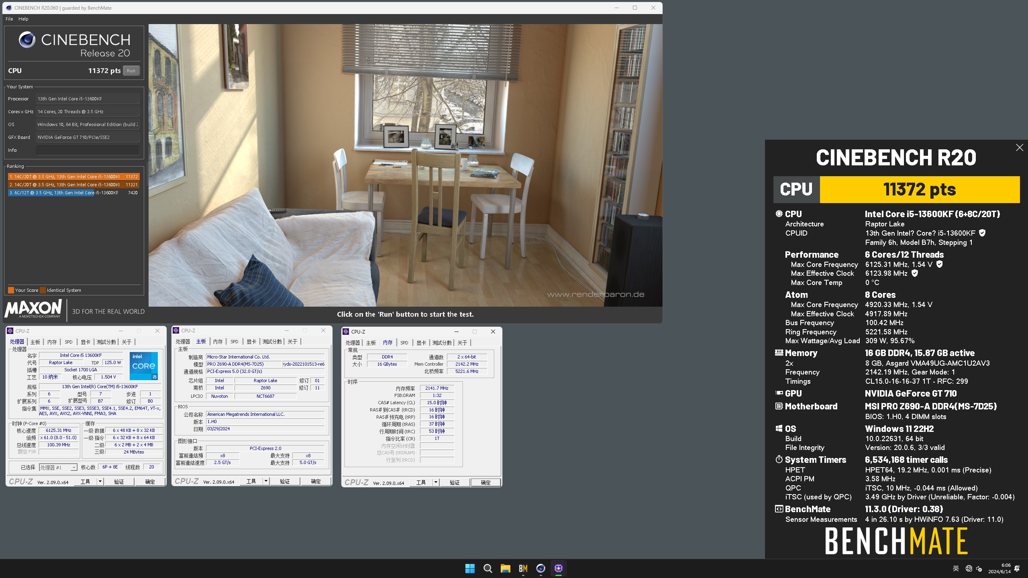The width and height of the screenshot is (1028, 578).
Task: Click the CPU-Z title icon in the 处理器 window
Action: click(x=10, y=331)
